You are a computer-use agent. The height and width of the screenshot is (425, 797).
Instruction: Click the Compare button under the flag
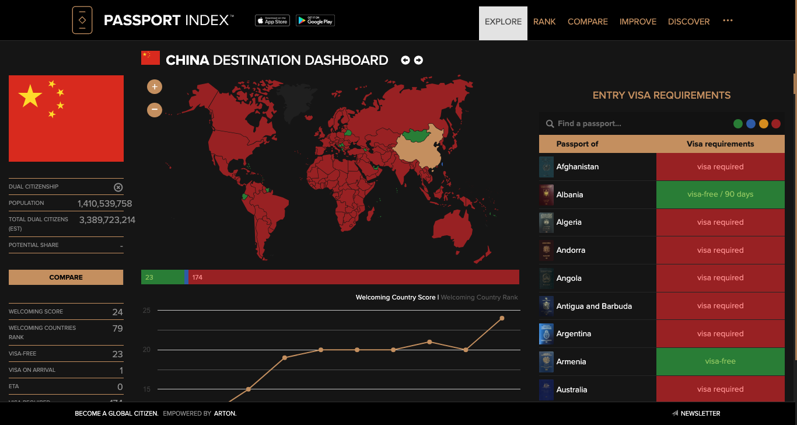(66, 277)
